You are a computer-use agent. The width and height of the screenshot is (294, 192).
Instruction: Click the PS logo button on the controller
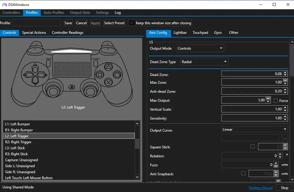pyautogui.click(x=72, y=87)
